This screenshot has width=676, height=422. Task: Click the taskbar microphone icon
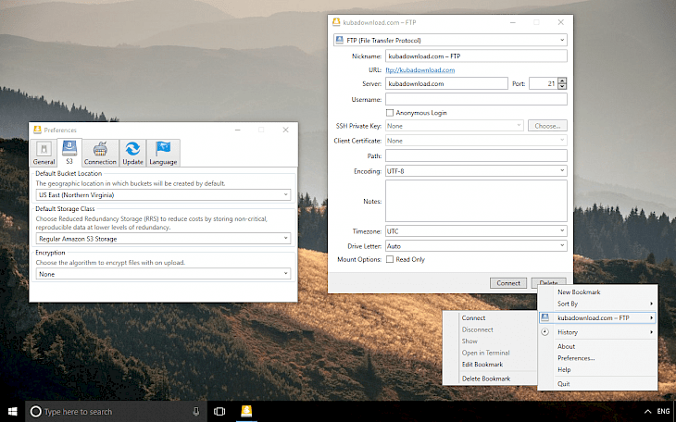(x=196, y=412)
